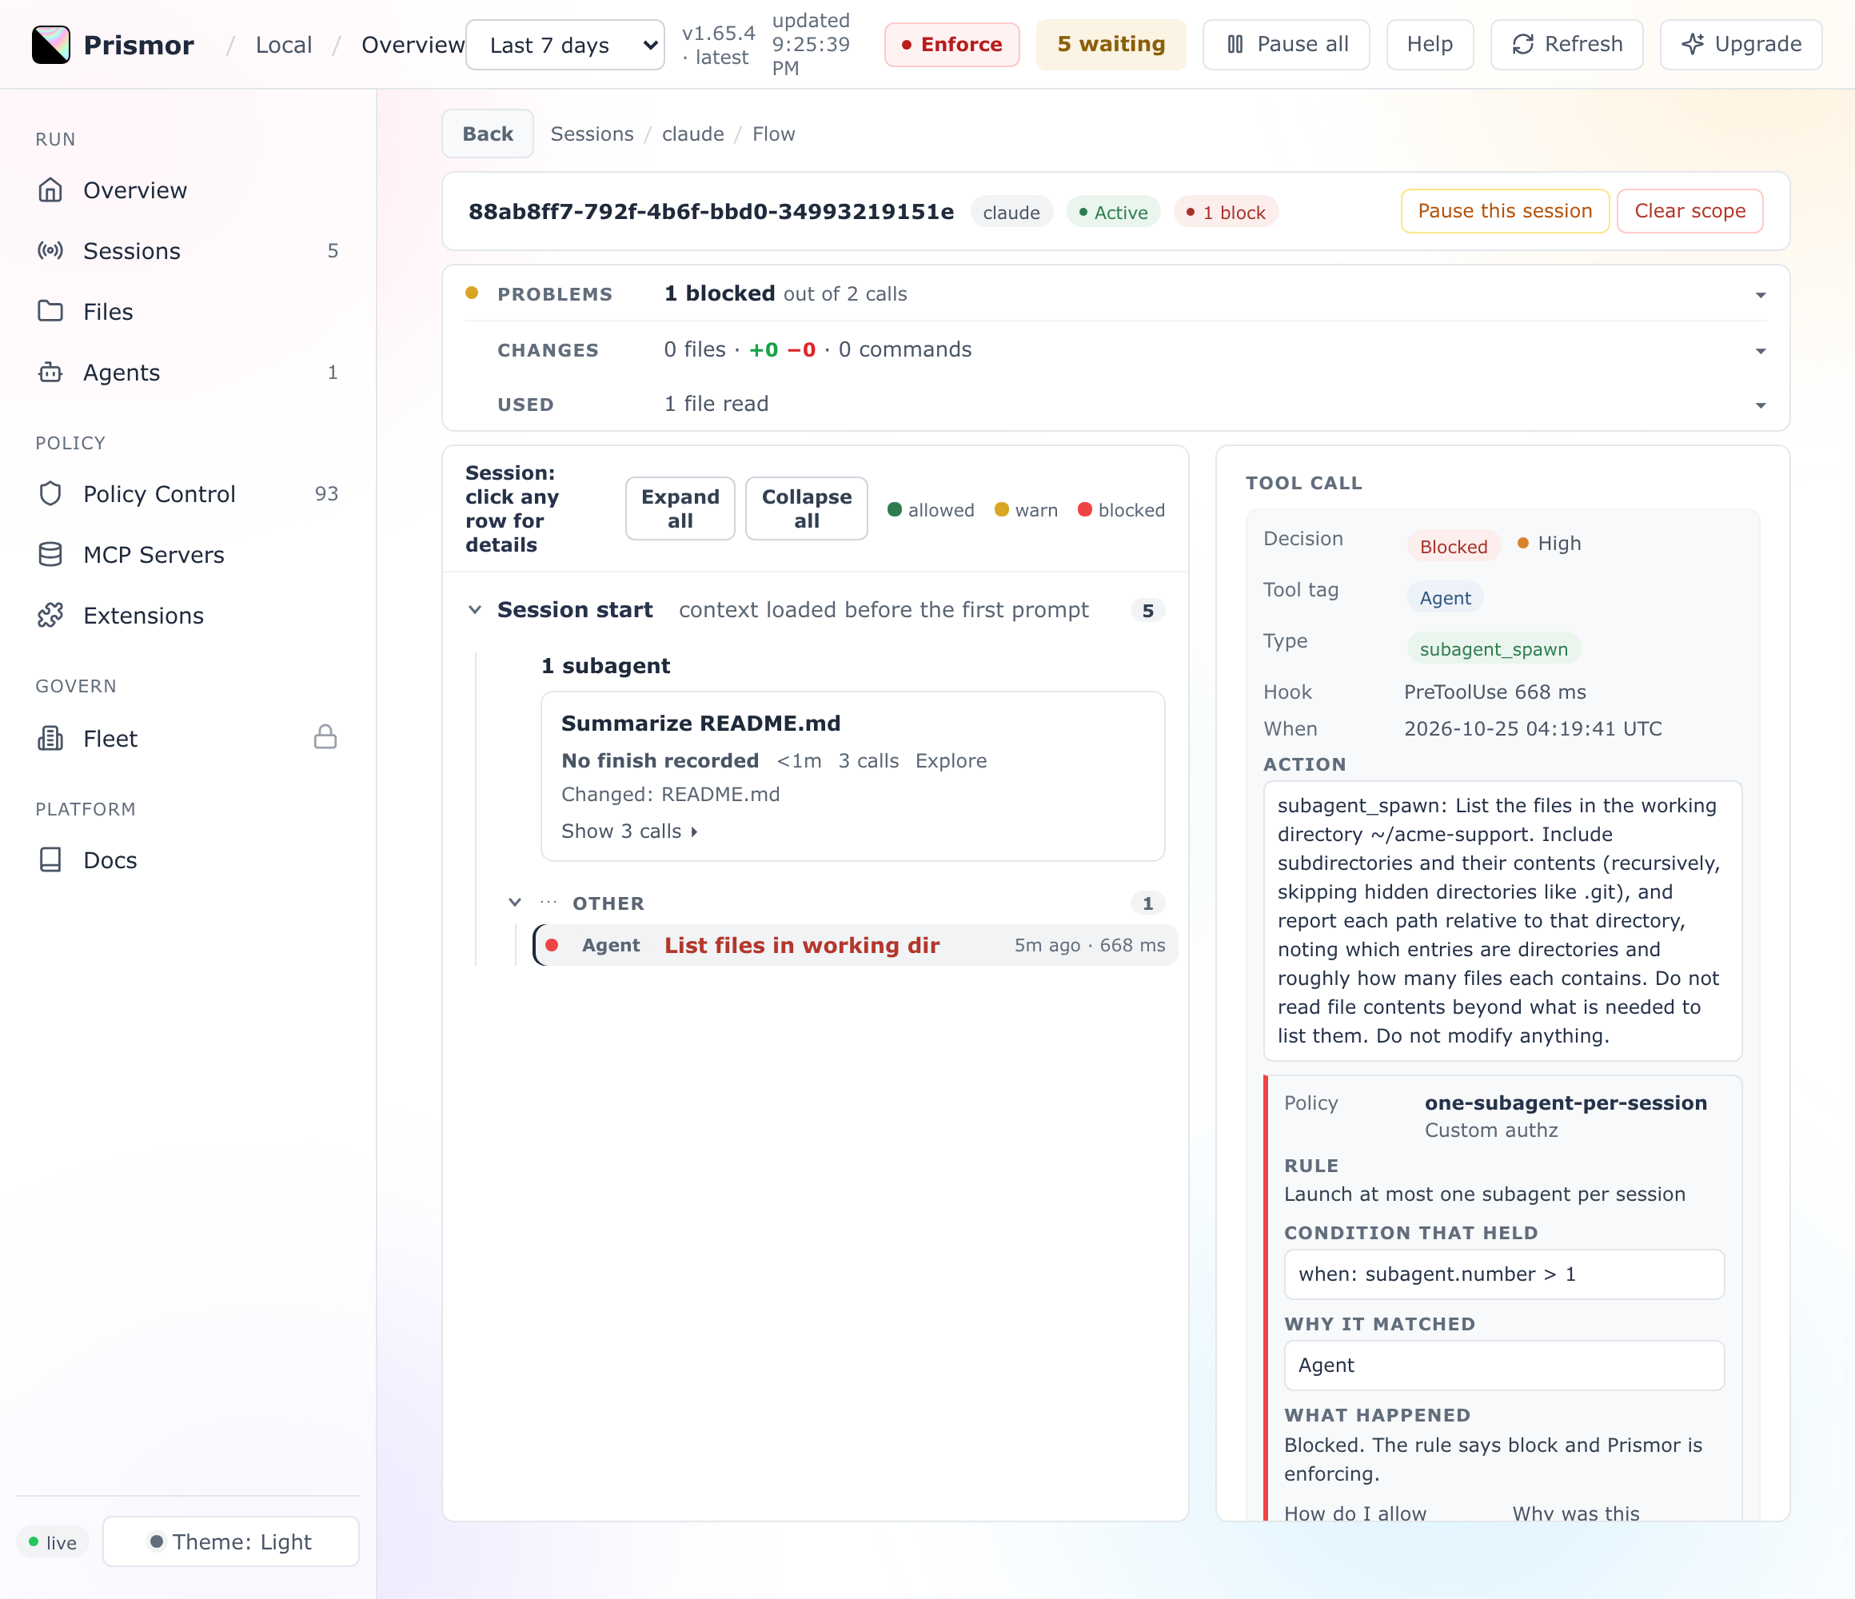1855x1599 pixels.
Task: Click the Prismor logo icon
Action: pyautogui.click(x=51, y=45)
